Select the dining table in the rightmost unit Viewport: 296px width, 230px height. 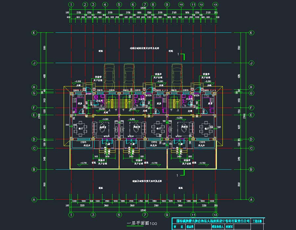pos(206,129)
